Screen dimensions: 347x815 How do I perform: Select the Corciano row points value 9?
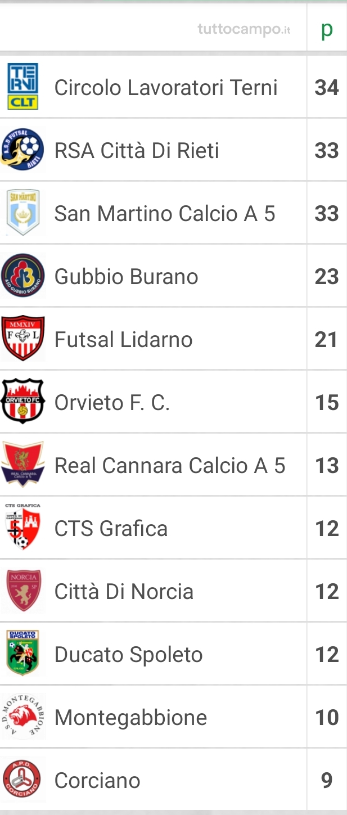click(x=327, y=781)
